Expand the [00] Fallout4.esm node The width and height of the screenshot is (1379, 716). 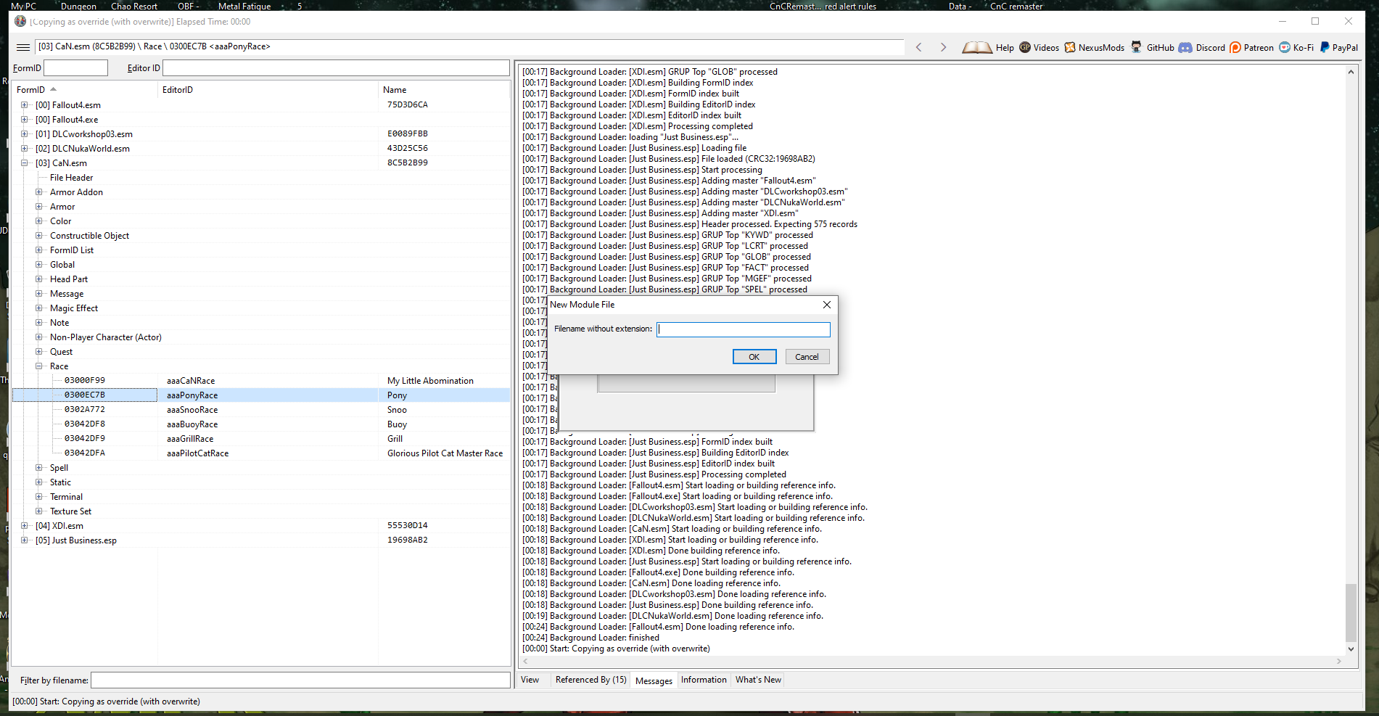(24, 105)
